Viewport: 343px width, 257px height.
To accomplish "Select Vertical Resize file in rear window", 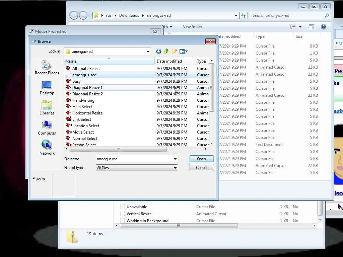I will [139, 214].
